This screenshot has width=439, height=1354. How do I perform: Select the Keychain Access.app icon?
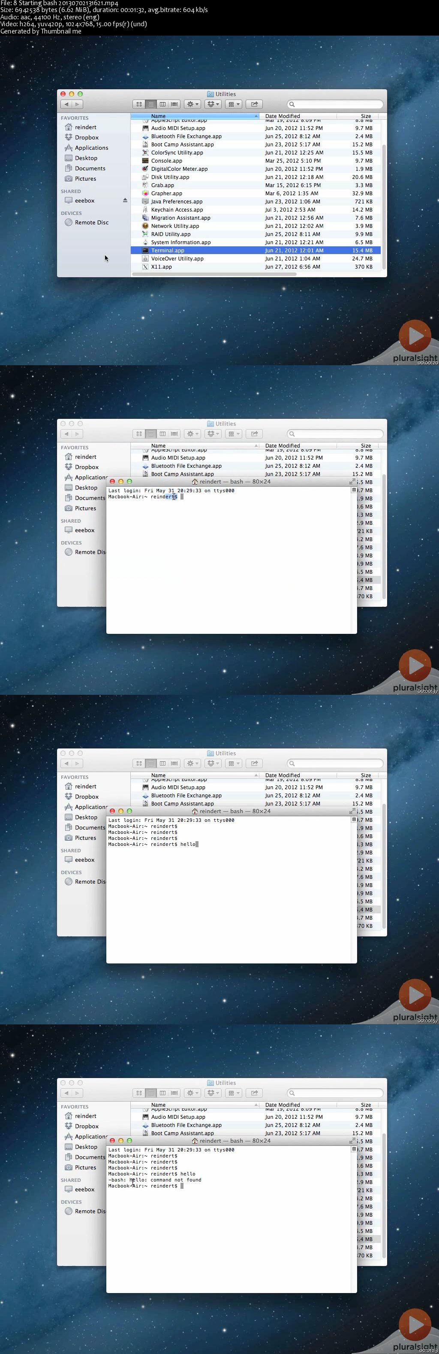click(145, 210)
